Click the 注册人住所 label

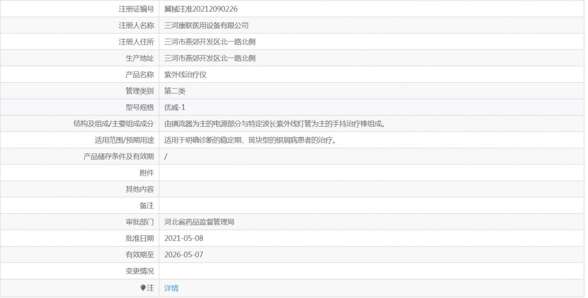136,42
